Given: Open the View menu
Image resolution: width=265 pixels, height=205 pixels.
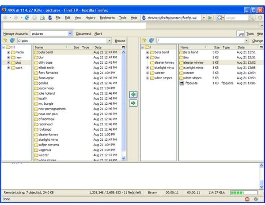Looking at the screenshot, I should [x=78, y=18].
